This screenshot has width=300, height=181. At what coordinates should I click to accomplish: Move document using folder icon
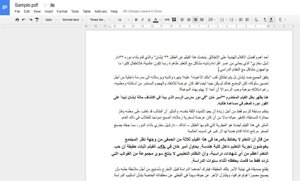[52, 5]
